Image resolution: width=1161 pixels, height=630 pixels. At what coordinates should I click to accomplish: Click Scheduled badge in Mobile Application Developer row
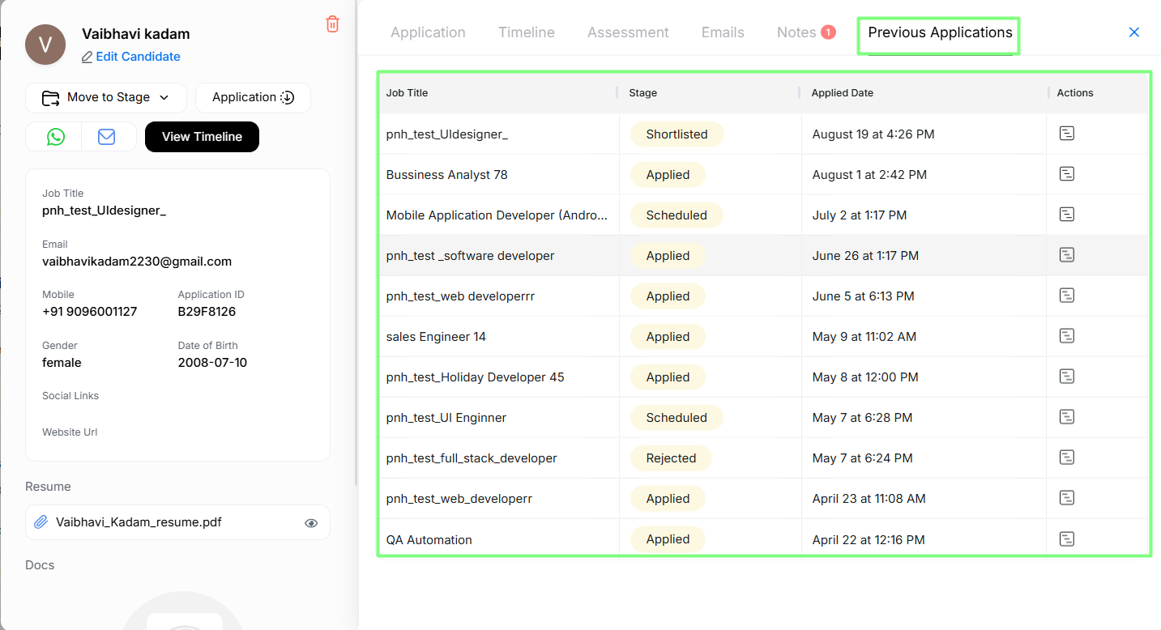(677, 215)
